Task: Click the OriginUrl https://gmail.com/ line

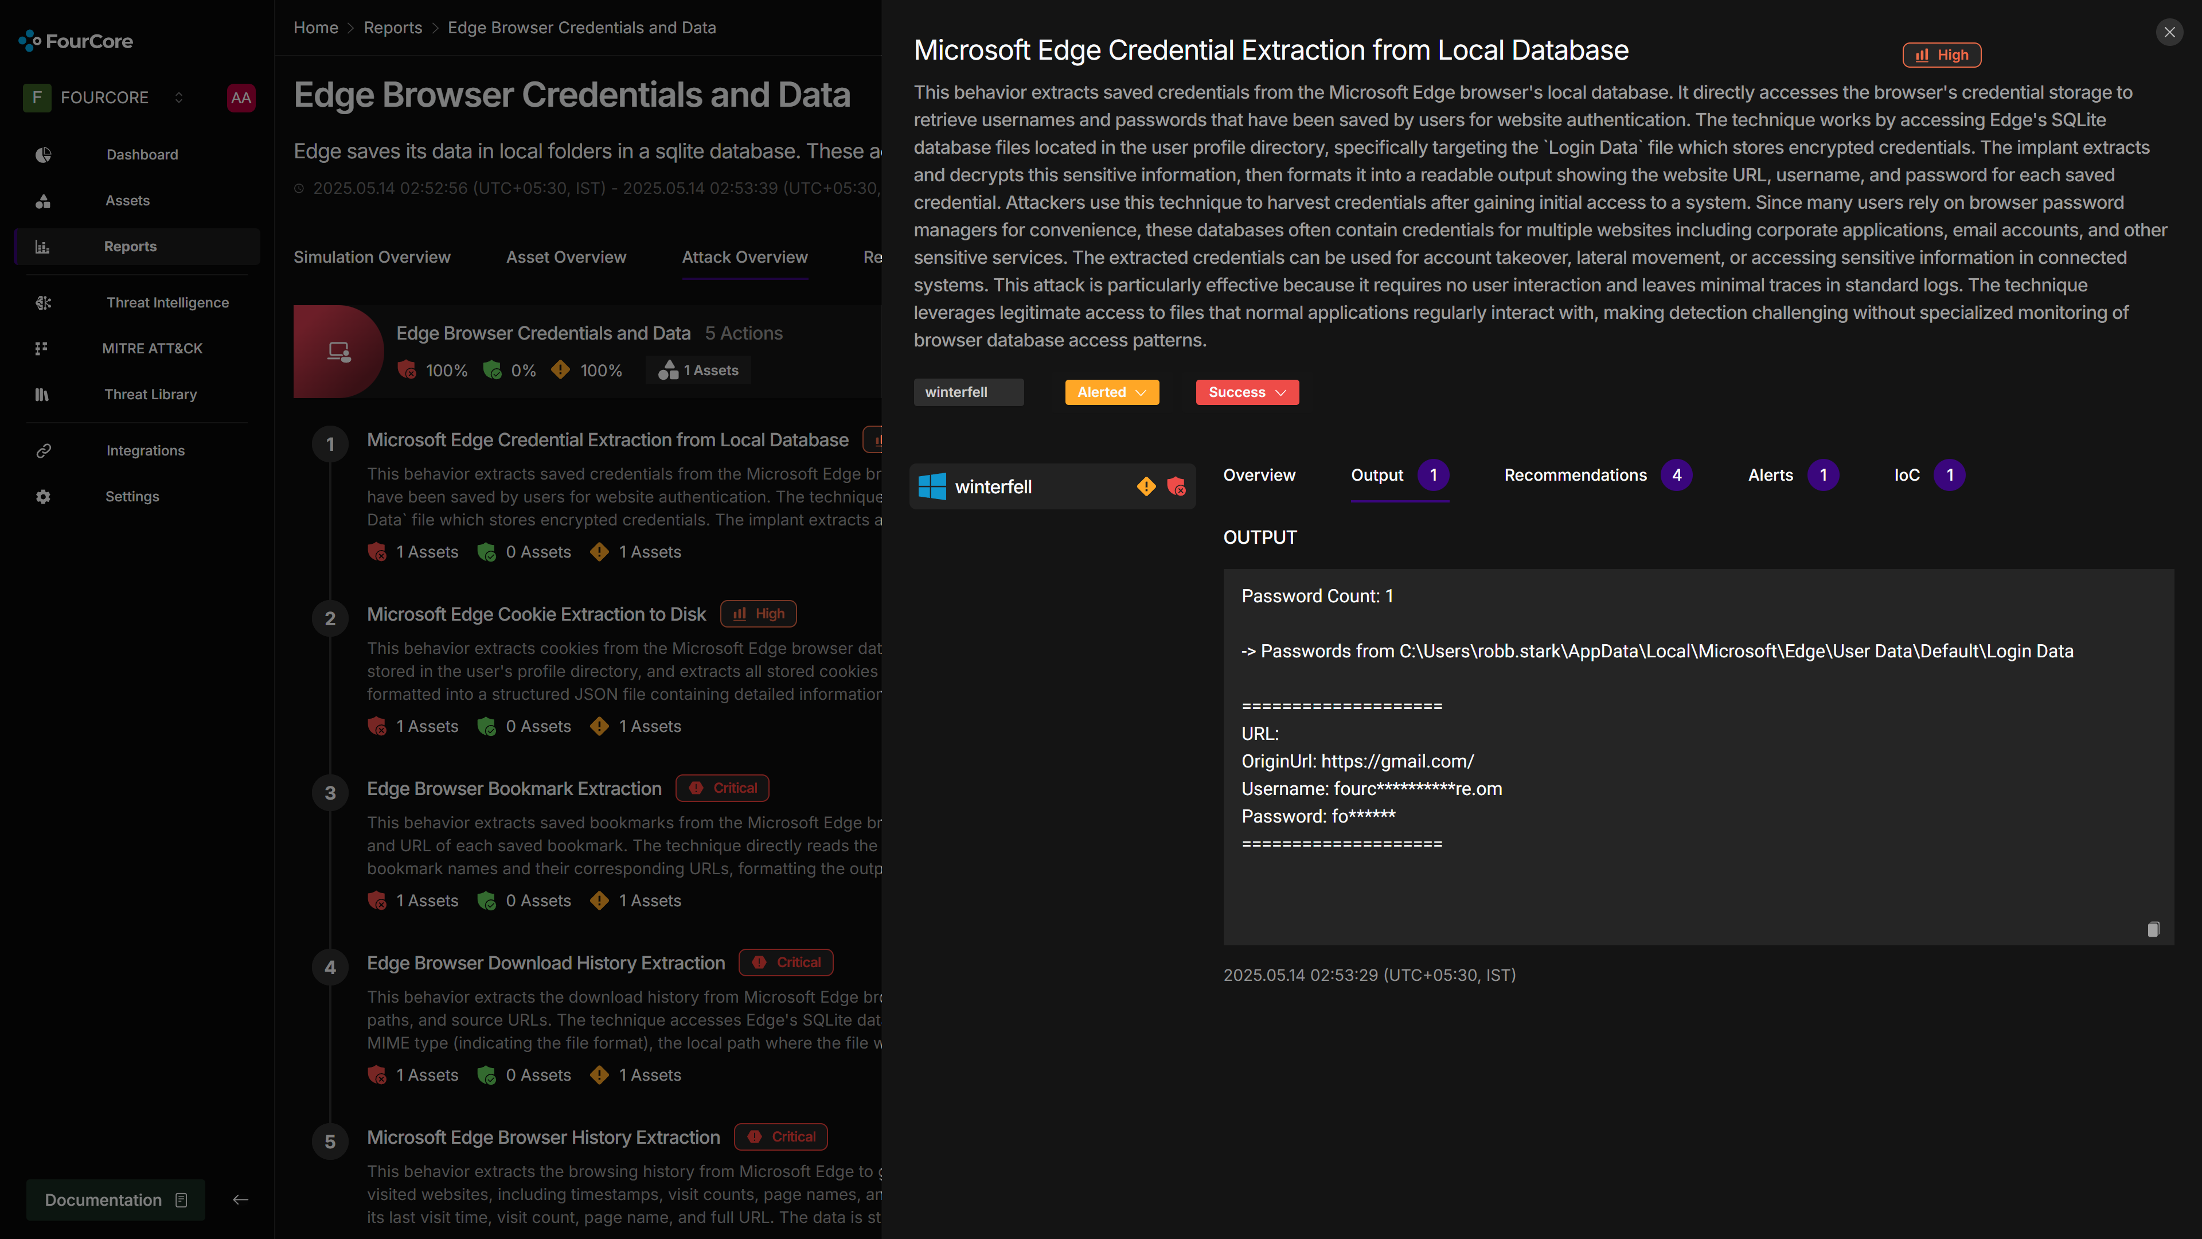Action: pos(1357,762)
